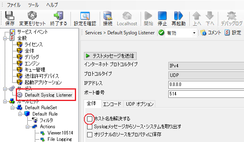244x142 pixels.
Task: Select the Default RuleSet node
Action: tap(41, 107)
